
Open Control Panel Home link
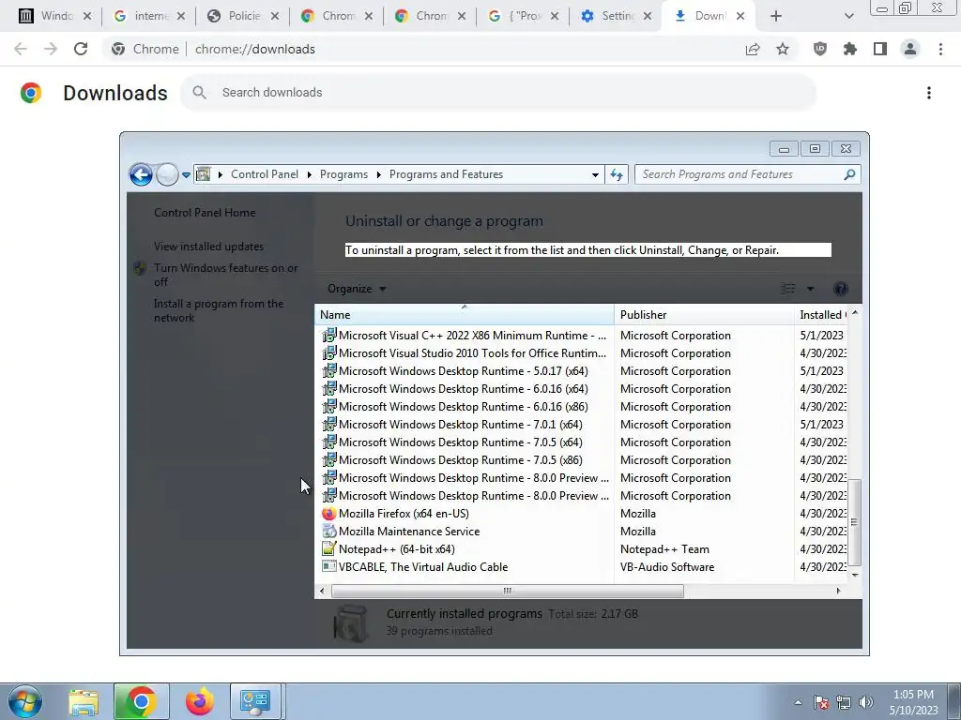[205, 213]
